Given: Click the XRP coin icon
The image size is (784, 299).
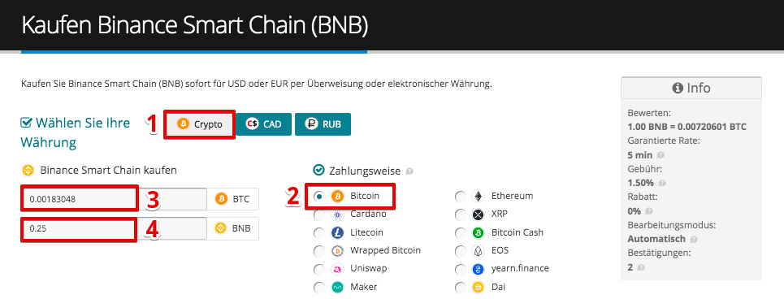Looking at the screenshot, I should pyautogui.click(x=479, y=214).
